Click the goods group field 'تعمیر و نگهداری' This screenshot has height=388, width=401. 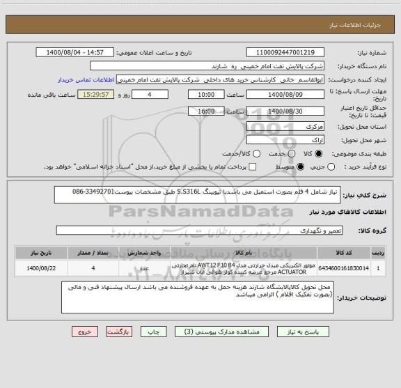click(x=199, y=231)
